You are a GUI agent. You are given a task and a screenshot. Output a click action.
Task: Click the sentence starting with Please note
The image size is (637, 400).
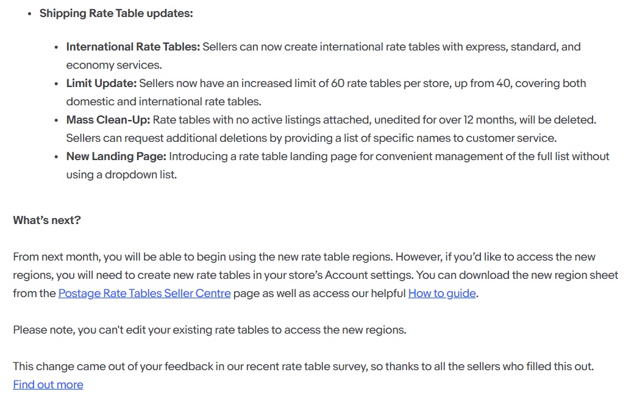pyautogui.click(x=210, y=330)
